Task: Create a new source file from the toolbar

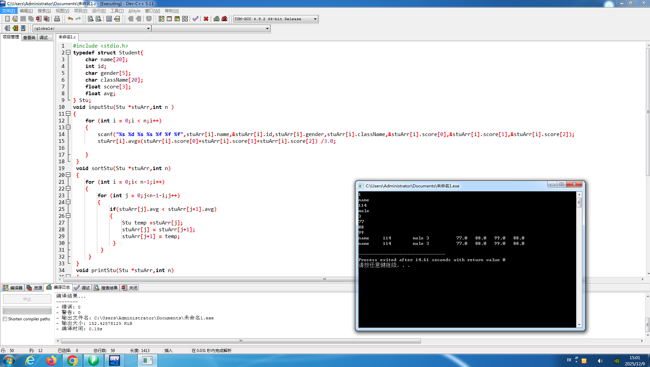Action: tap(7, 19)
